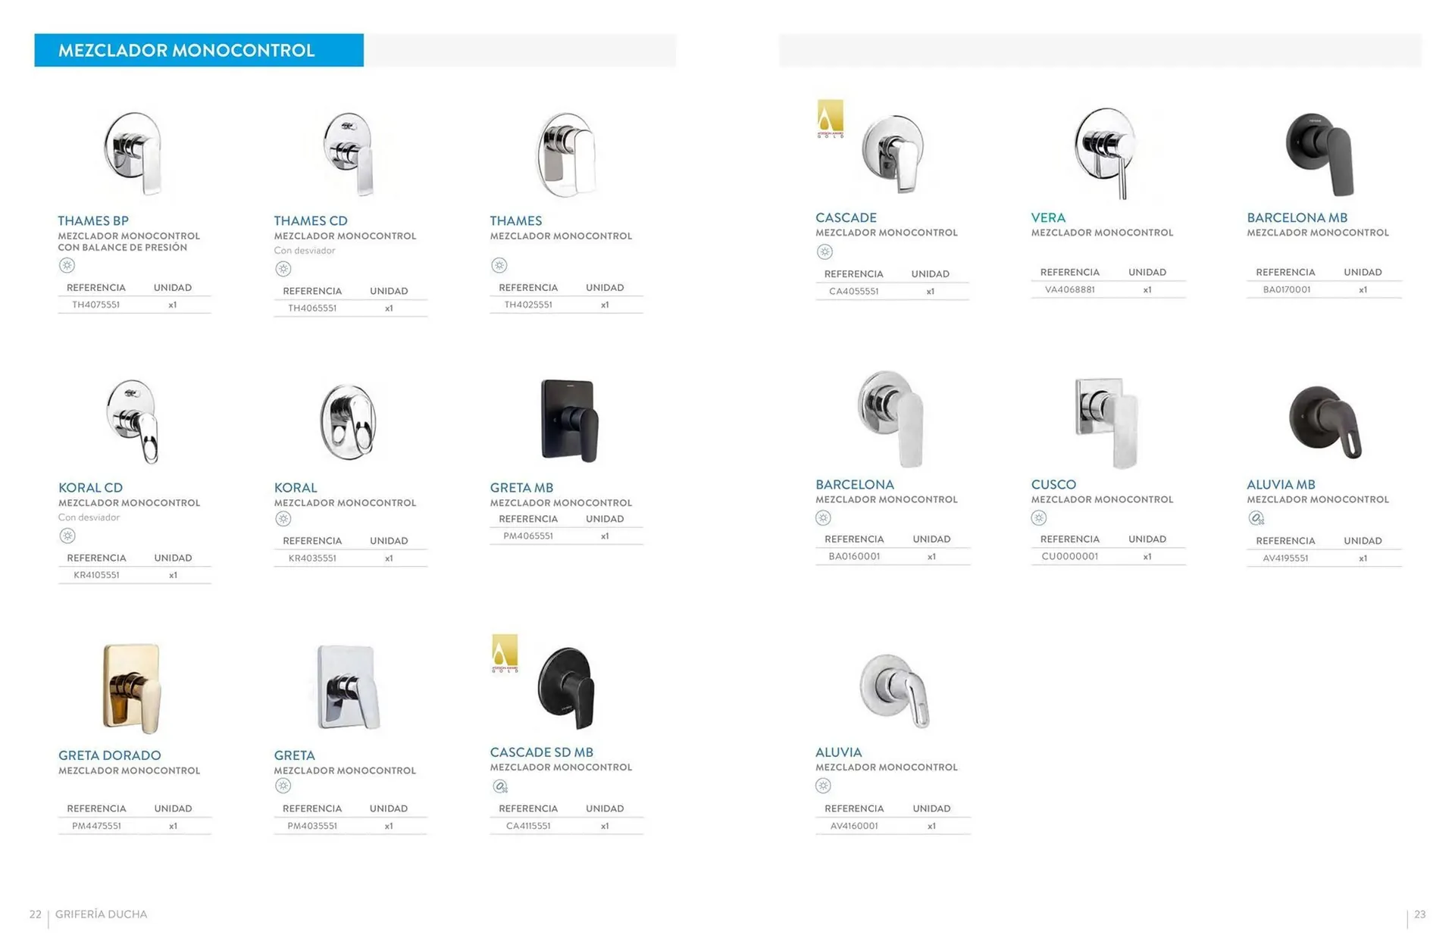1455x941 pixels.
Task: Select the GRETA DORADO gold faucet image
Action: 132,688
